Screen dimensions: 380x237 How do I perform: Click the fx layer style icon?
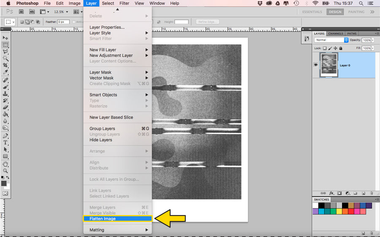[x=332, y=193]
